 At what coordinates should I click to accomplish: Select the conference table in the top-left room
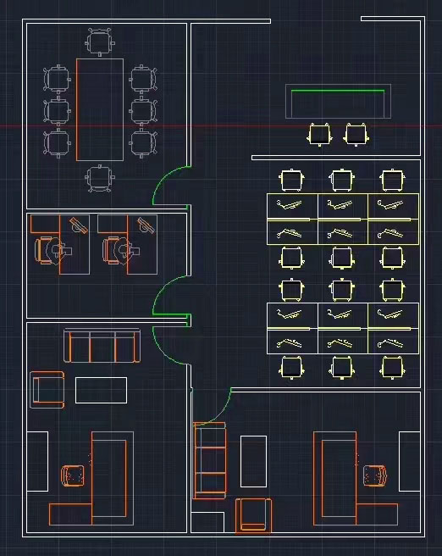coord(100,109)
